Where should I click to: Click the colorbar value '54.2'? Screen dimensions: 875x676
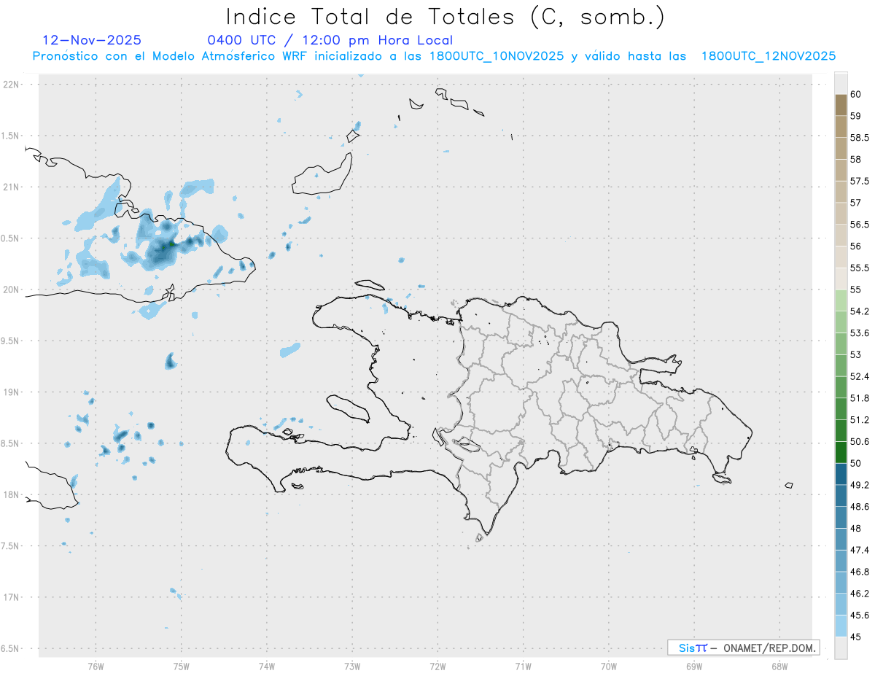pos(859,311)
